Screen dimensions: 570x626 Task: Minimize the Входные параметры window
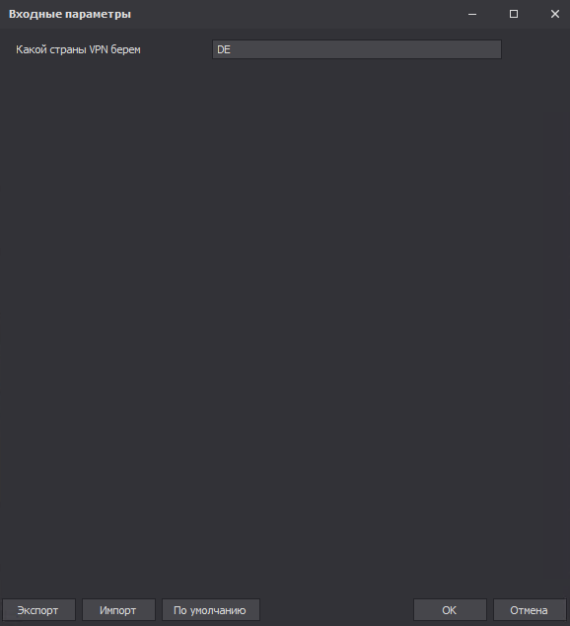click(x=472, y=14)
